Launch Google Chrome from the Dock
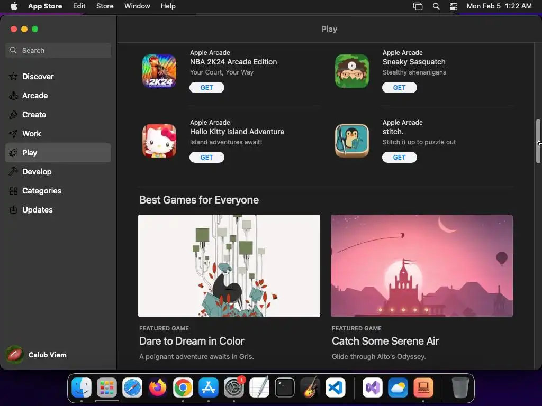542x406 pixels. [x=183, y=387]
